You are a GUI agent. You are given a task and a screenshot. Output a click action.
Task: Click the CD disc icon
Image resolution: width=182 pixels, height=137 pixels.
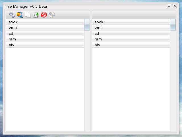tap(52, 15)
